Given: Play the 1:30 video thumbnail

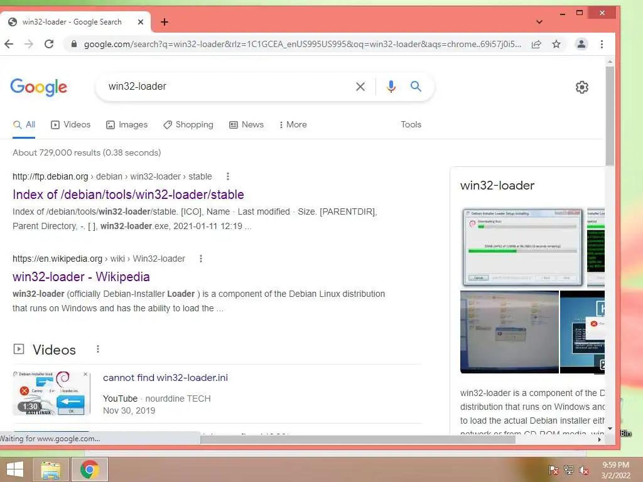Looking at the screenshot, I should [51, 394].
